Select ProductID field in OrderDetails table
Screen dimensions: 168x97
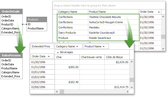pyautogui.click(x=7, y=24)
